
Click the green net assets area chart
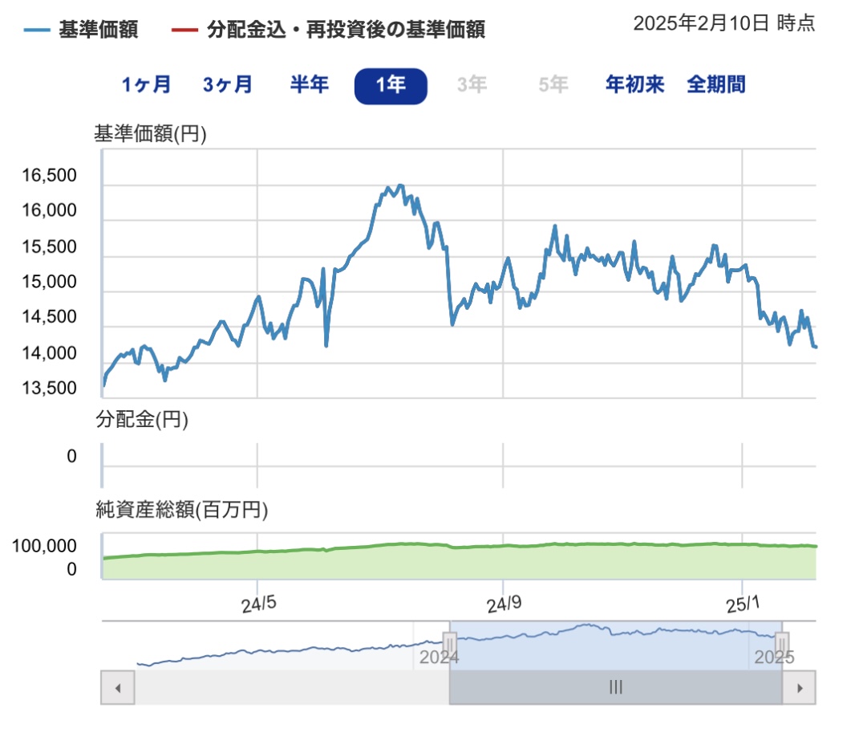pos(459,562)
